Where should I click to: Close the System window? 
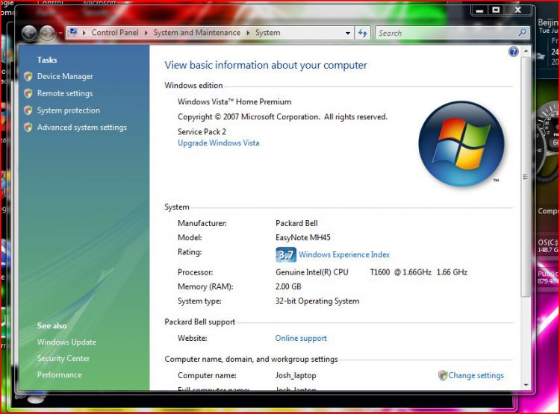[518, 10]
